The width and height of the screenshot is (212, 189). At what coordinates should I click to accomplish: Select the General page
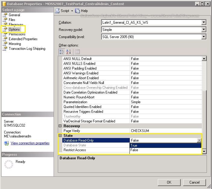[x=14, y=15]
